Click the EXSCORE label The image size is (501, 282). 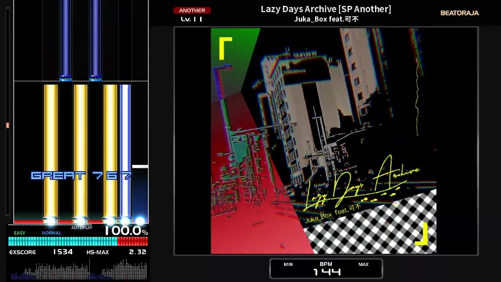(x=23, y=252)
